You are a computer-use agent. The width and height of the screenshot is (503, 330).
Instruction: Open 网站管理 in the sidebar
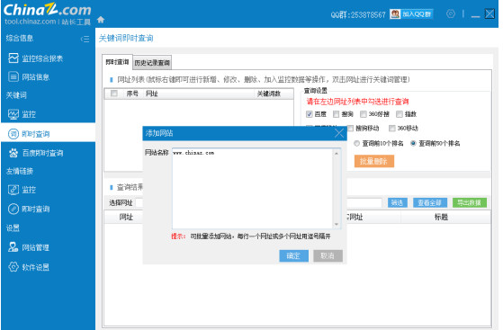coord(29,247)
